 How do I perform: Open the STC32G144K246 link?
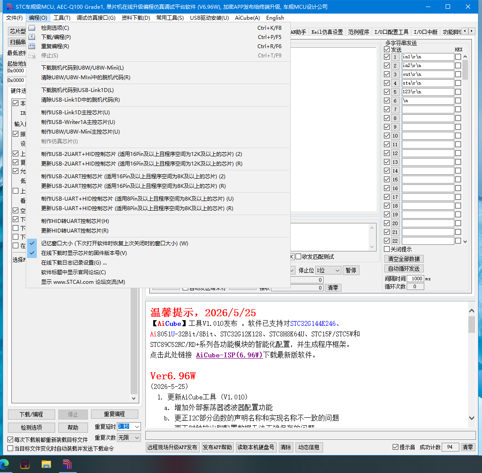point(313,324)
